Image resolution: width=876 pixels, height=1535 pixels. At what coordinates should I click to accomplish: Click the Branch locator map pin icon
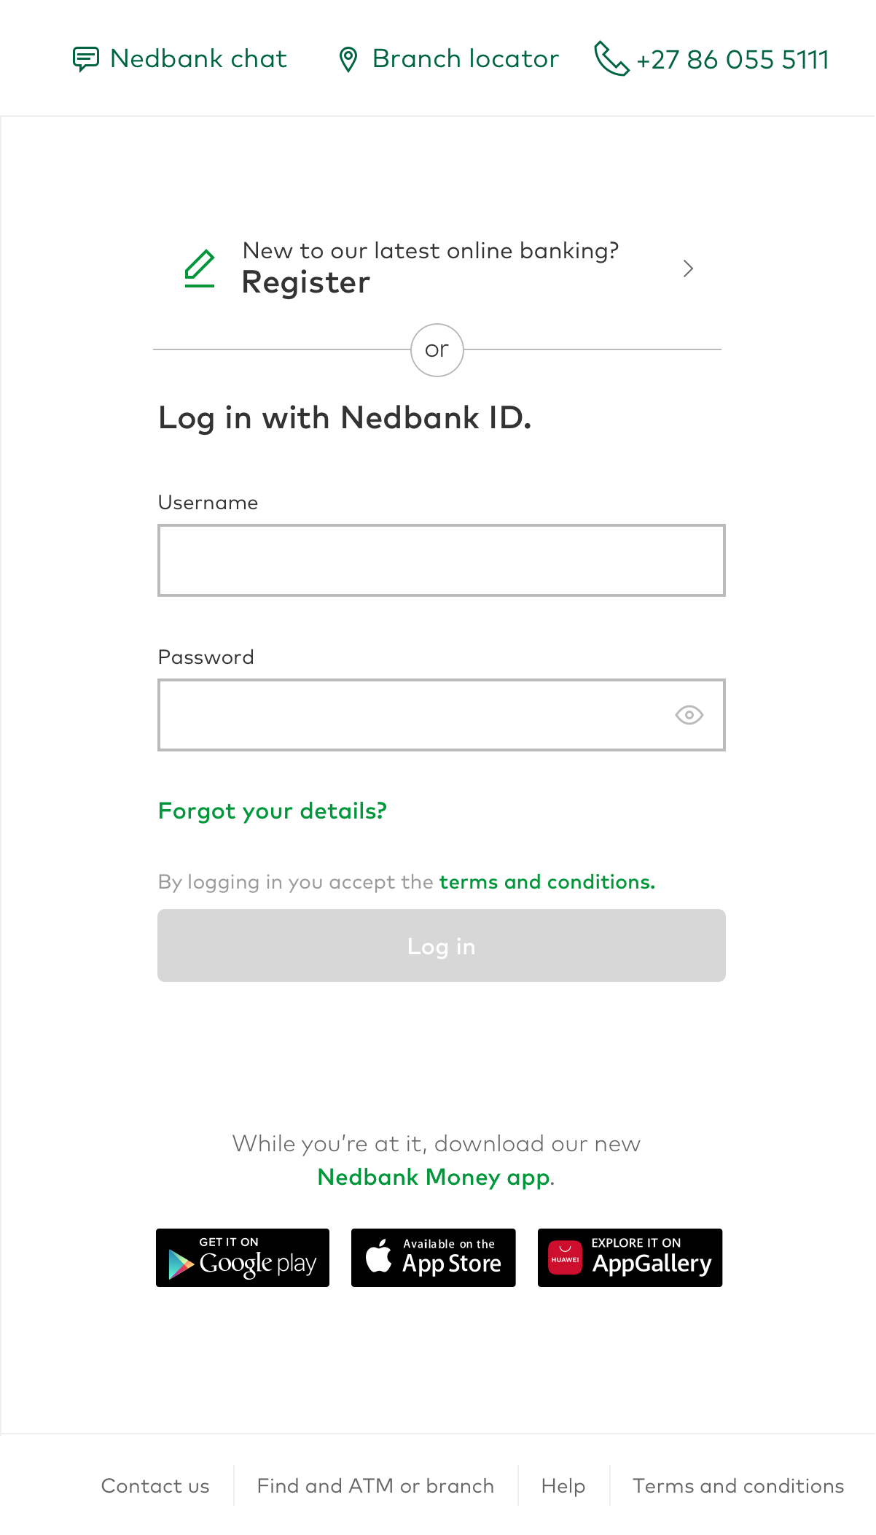tap(348, 60)
